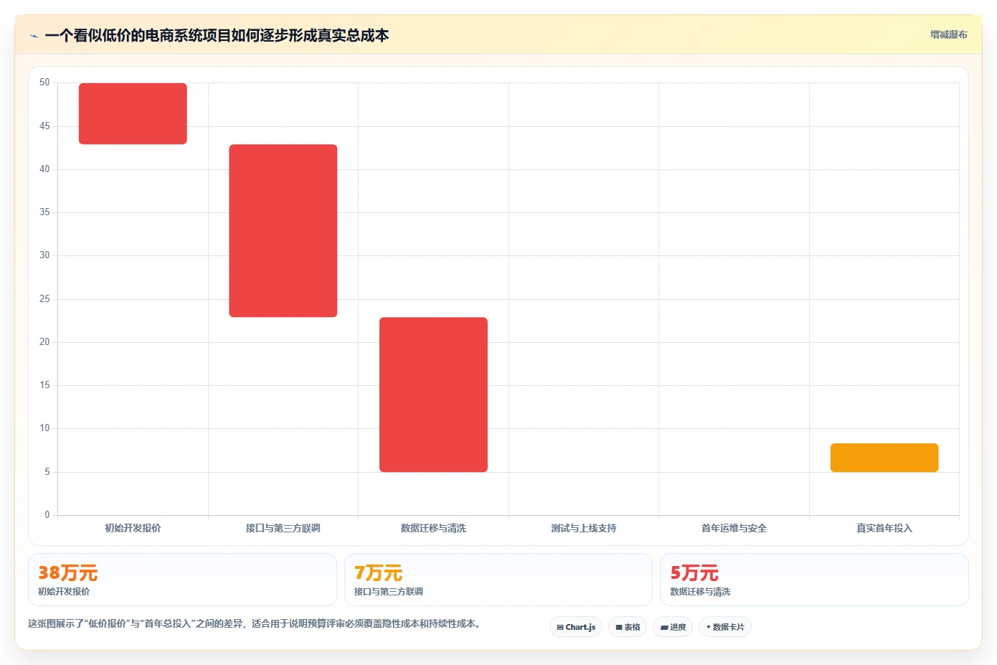Click the x-axis label 首年运维与安全
Image resolution: width=997 pixels, height=665 pixels.
click(734, 528)
